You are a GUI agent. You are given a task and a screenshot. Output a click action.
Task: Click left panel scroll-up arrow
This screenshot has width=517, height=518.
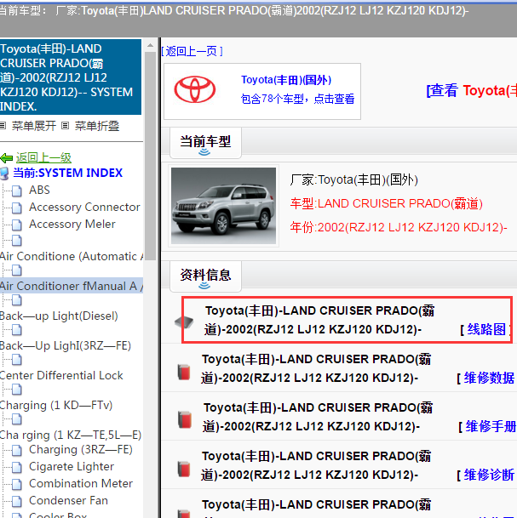[150, 46]
